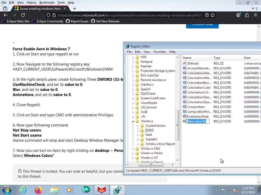Open Registry Editor's Favorites menu

point(160,52)
